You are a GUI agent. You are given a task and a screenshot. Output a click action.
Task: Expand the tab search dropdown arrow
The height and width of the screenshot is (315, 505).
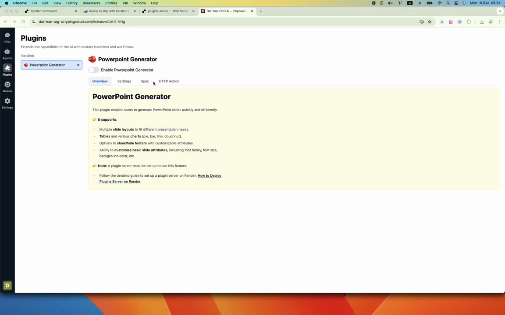[x=500, y=11]
